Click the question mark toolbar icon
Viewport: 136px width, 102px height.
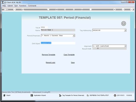(15, 10)
